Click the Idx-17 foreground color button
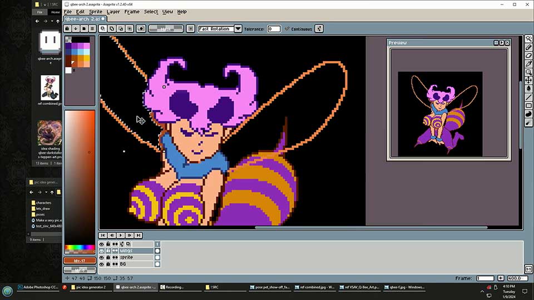 (x=79, y=260)
